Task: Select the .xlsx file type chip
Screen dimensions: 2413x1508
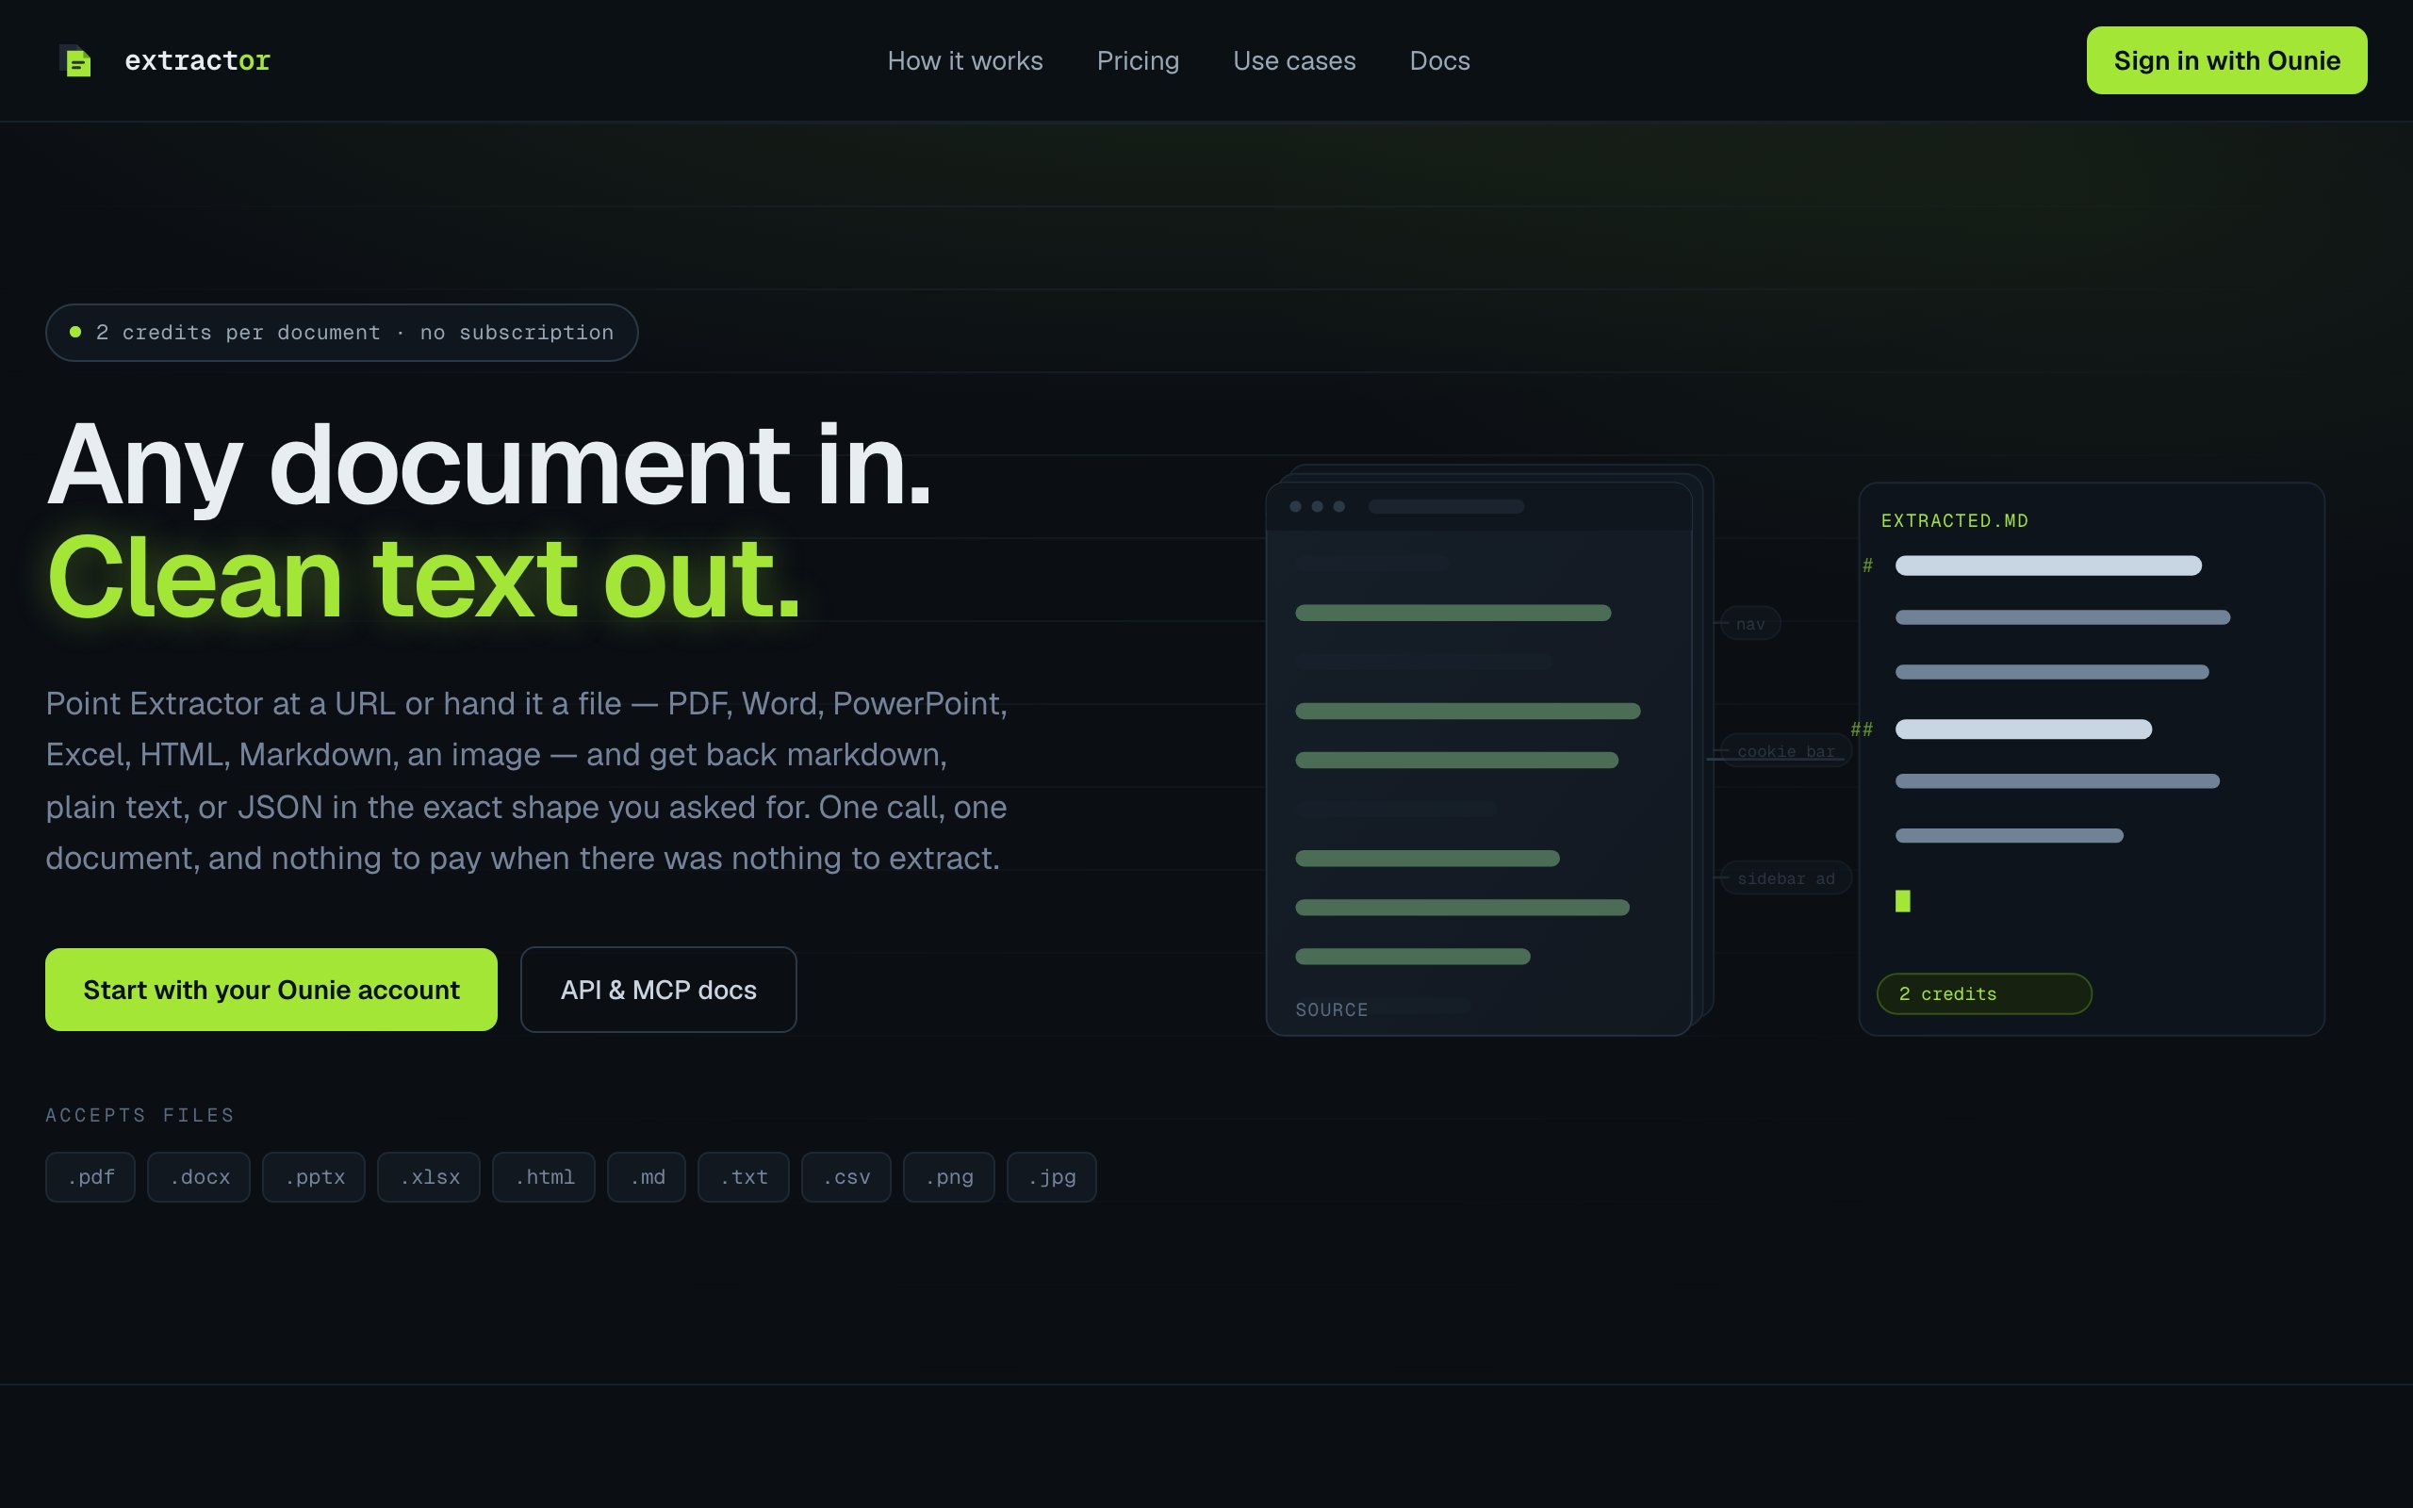Action: [429, 1177]
